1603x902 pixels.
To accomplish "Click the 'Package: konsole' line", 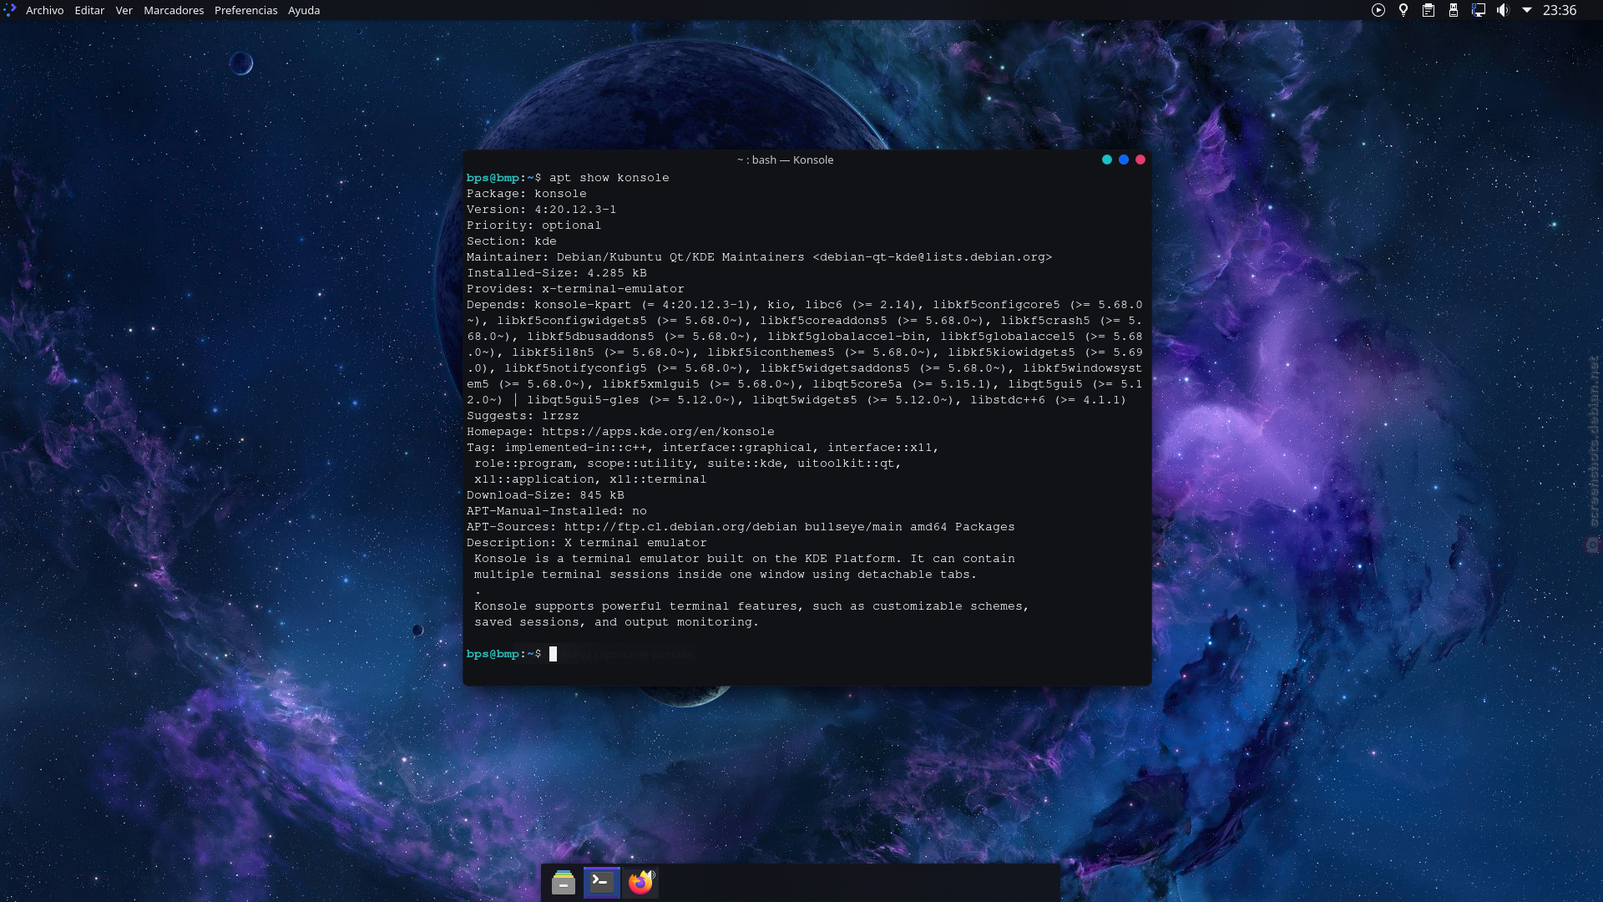I will [x=526, y=194].
